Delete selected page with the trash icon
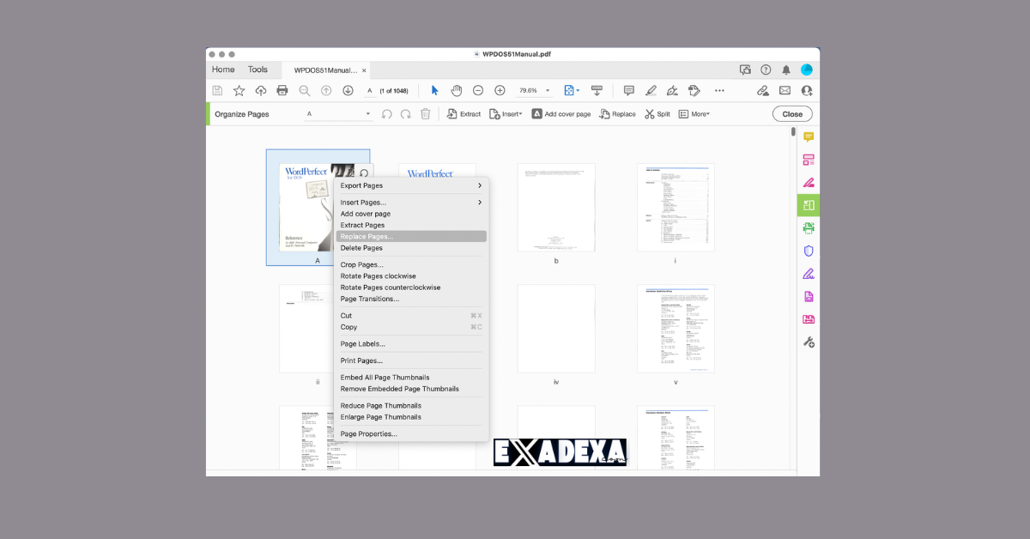Viewport: 1030px width, 539px height. click(425, 112)
